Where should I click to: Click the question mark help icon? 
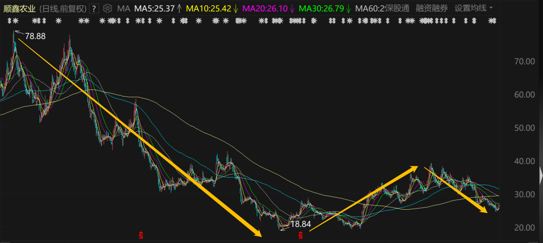coord(94,8)
